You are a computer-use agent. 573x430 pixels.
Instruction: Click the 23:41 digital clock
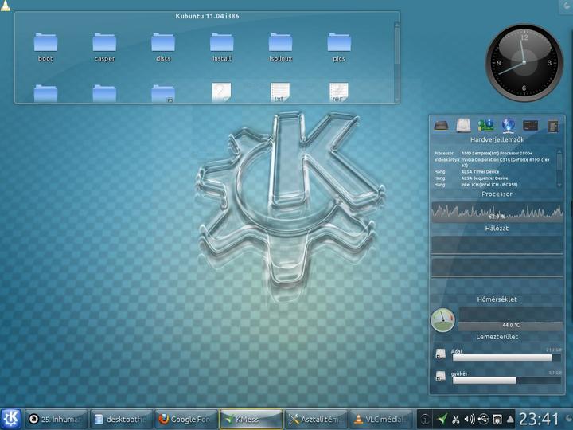539,419
